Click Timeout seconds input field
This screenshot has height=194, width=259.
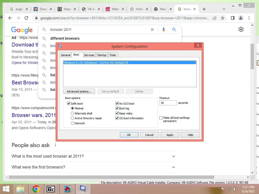point(168,103)
